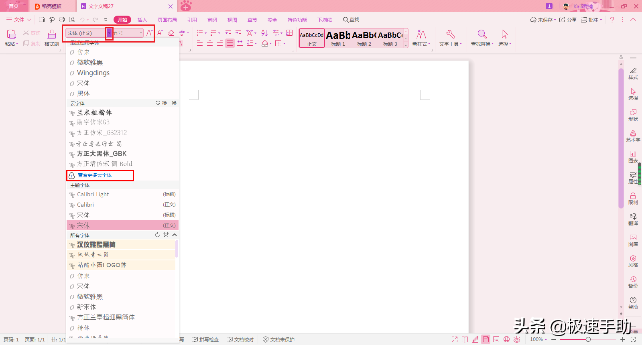This screenshot has height=345, width=642.
Task: Switch to outline view in status bar
Action: tap(496, 339)
